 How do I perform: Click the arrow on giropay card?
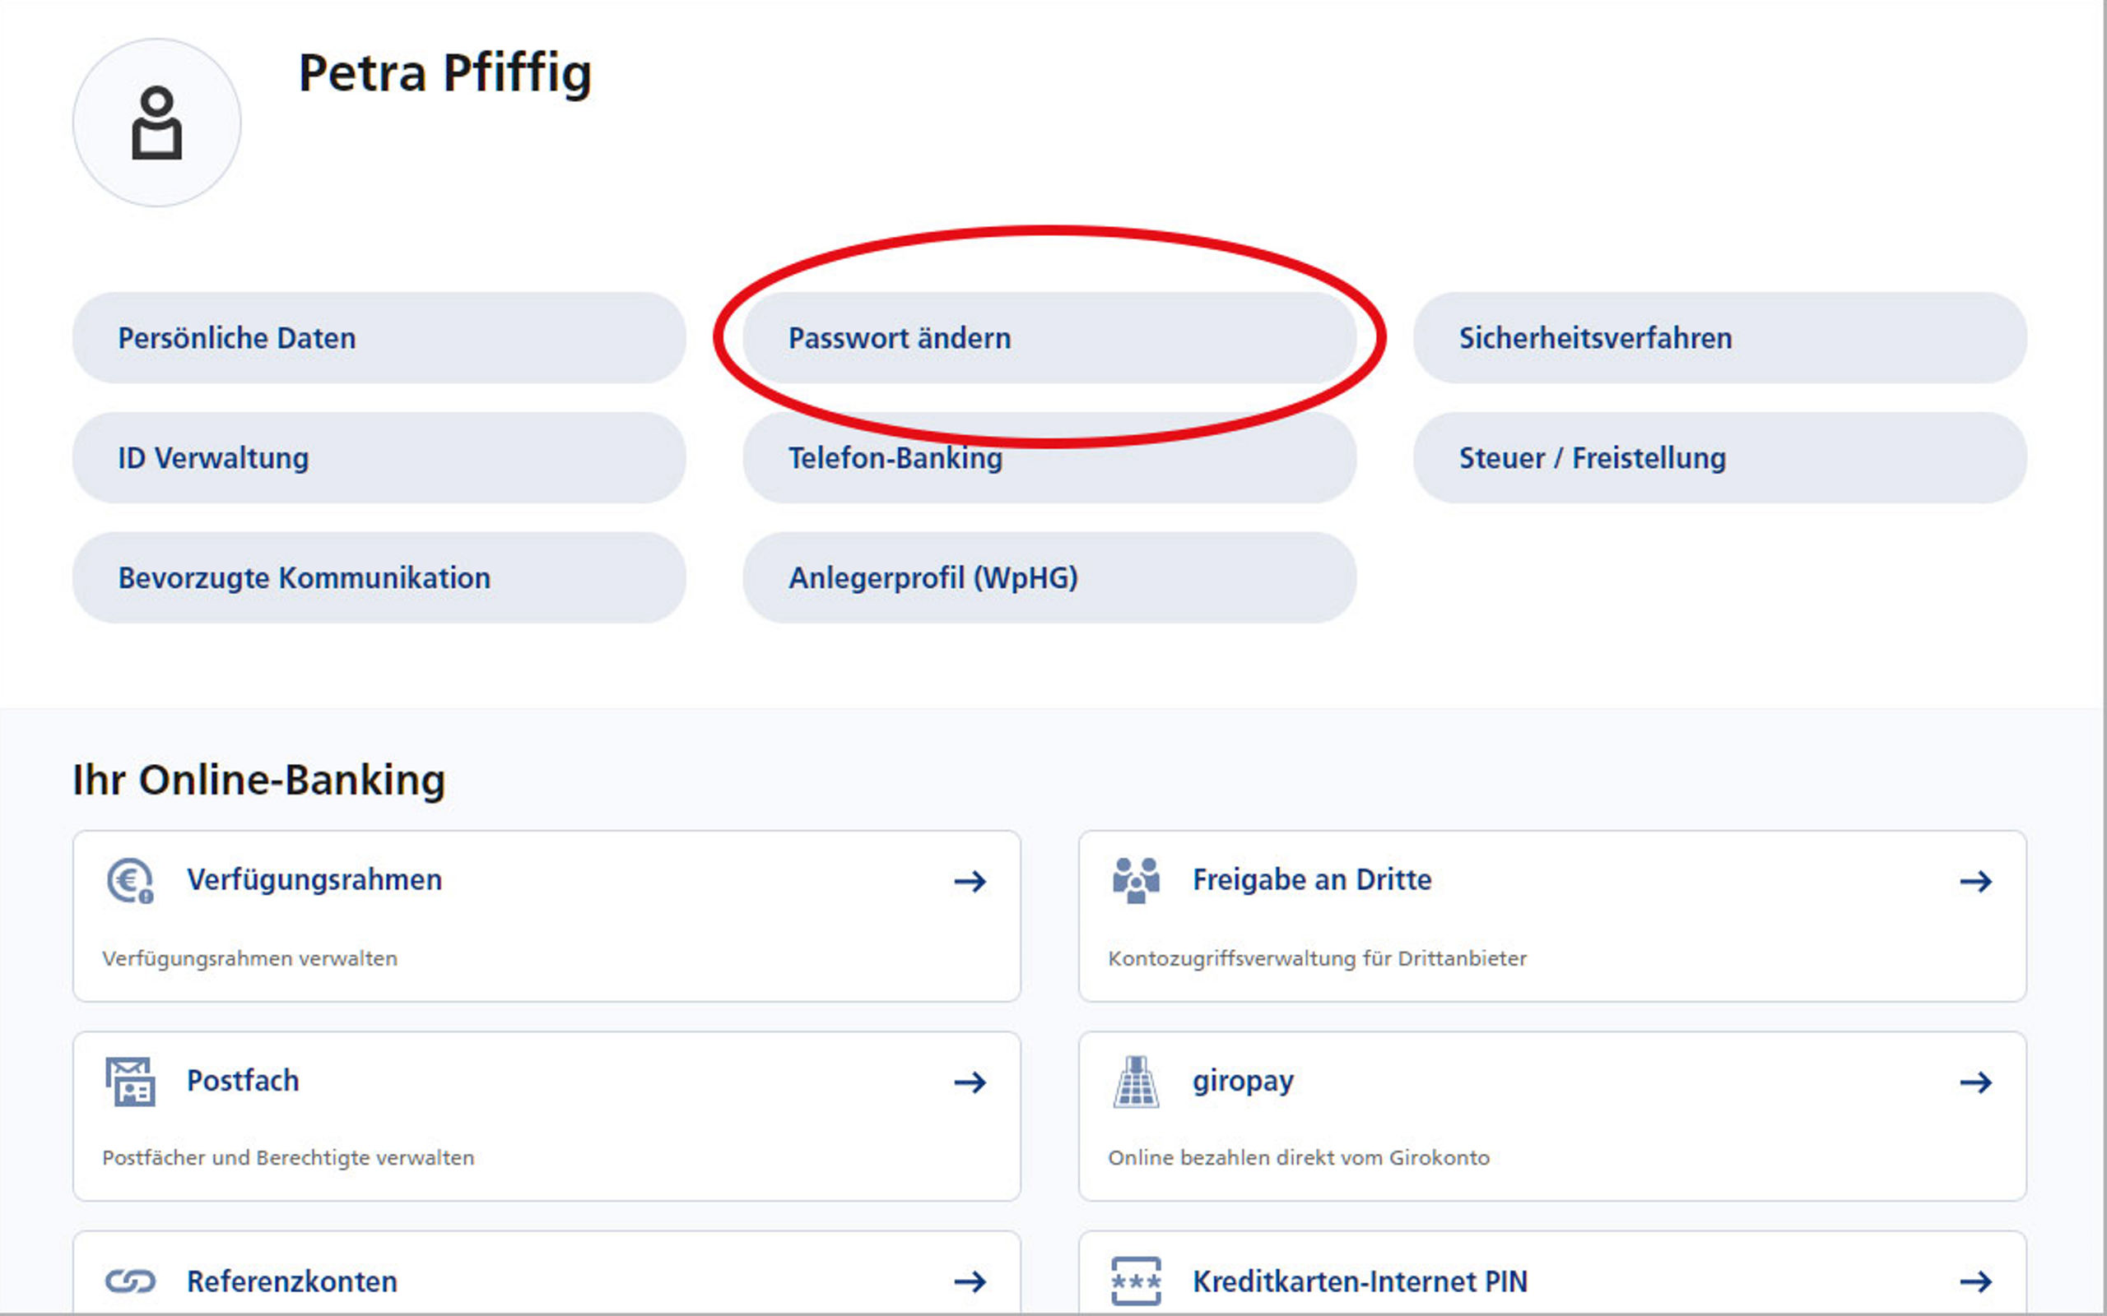pos(1975,1082)
